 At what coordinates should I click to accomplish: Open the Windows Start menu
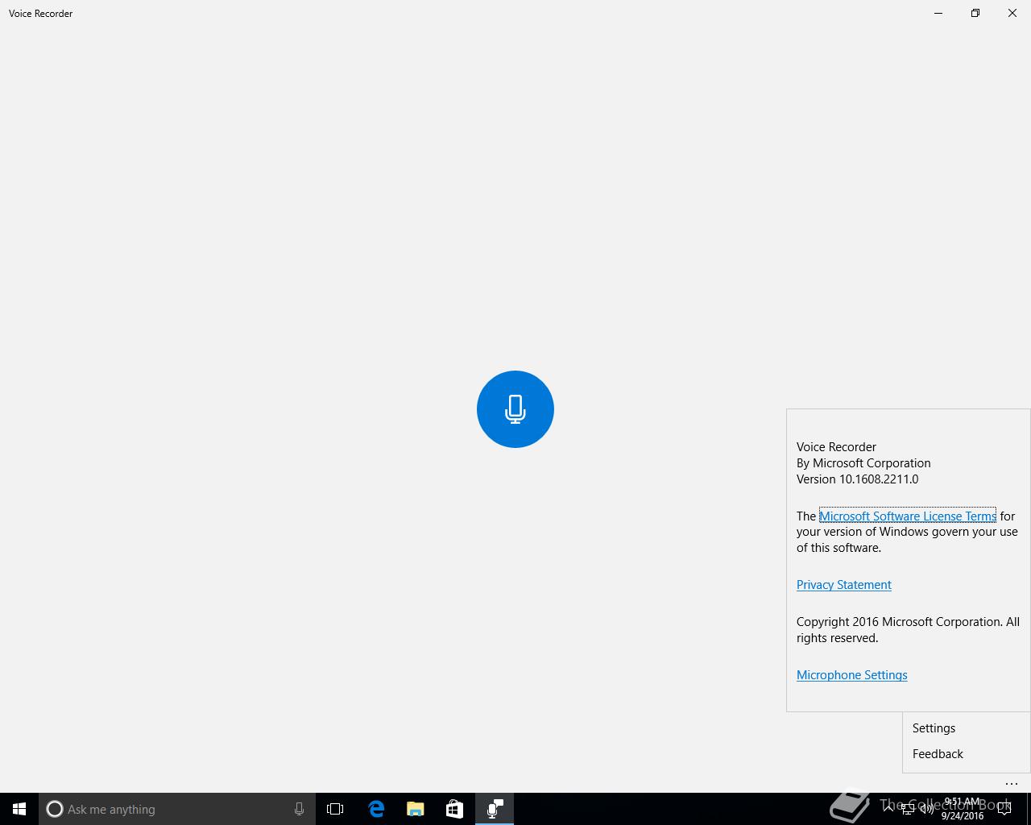pyautogui.click(x=19, y=809)
